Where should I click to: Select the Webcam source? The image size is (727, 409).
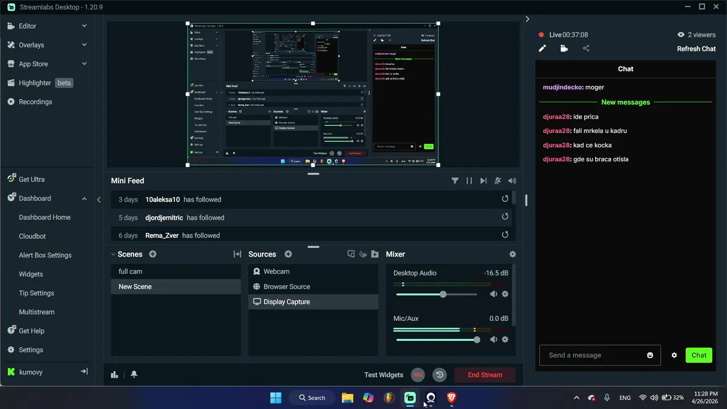(313, 272)
